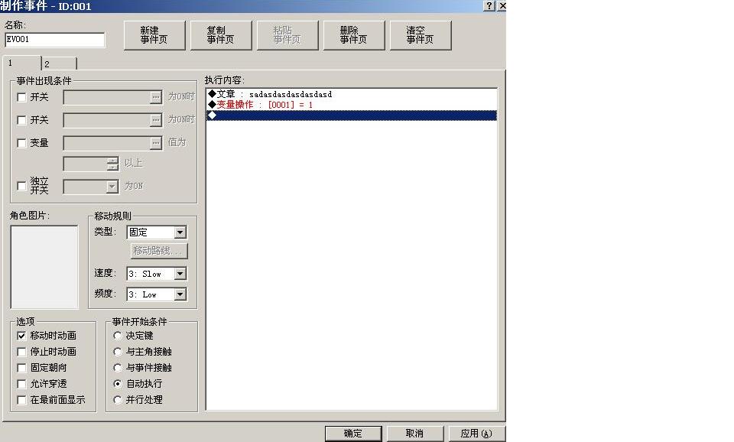Enable the 允许穿透 checkbox
This screenshot has width=734, height=442.
(x=21, y=384)
